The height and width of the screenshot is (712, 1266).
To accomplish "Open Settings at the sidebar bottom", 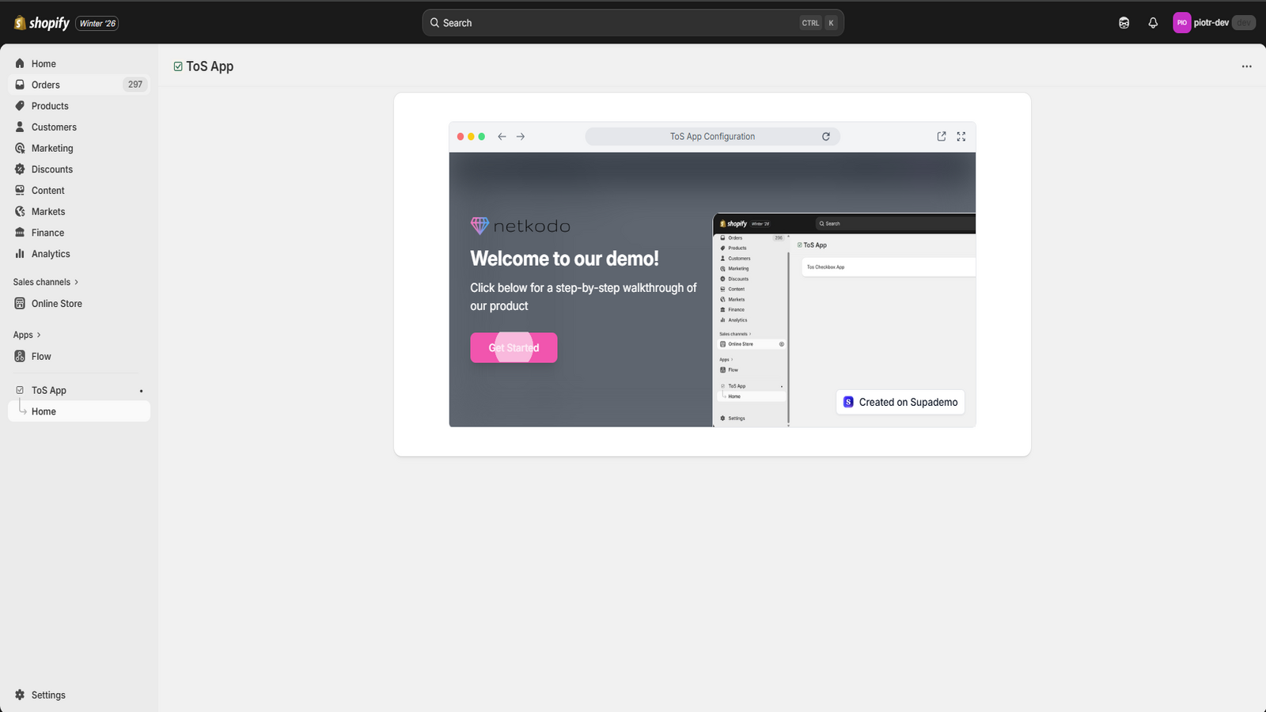I will [x=79, y=695].
